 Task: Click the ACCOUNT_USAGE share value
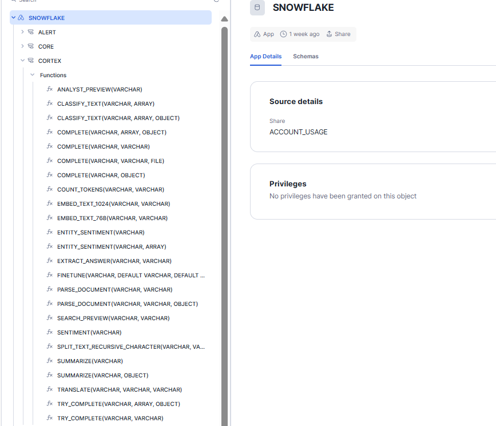[x=298, y=132]
